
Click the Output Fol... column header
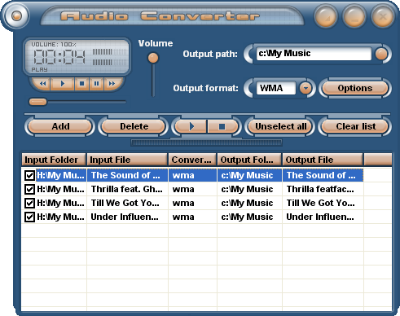(x=249, y=160)
